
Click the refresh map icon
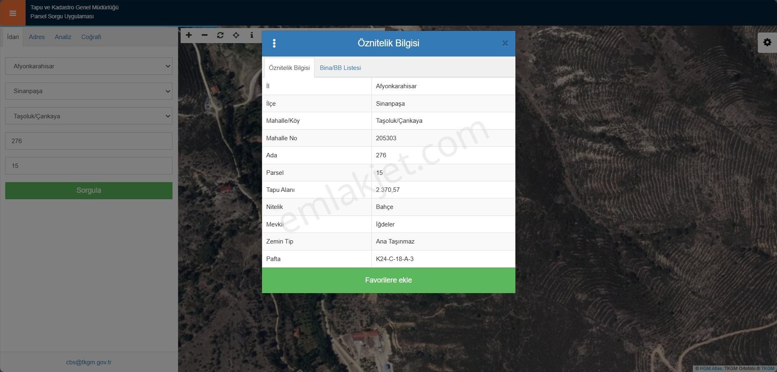pos(220,35)
